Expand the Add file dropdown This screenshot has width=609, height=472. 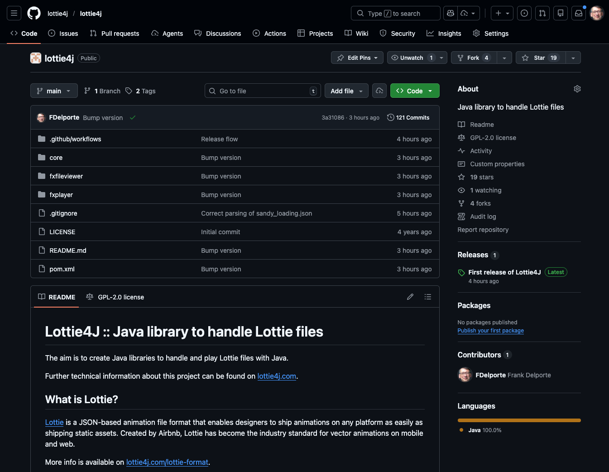346,91
